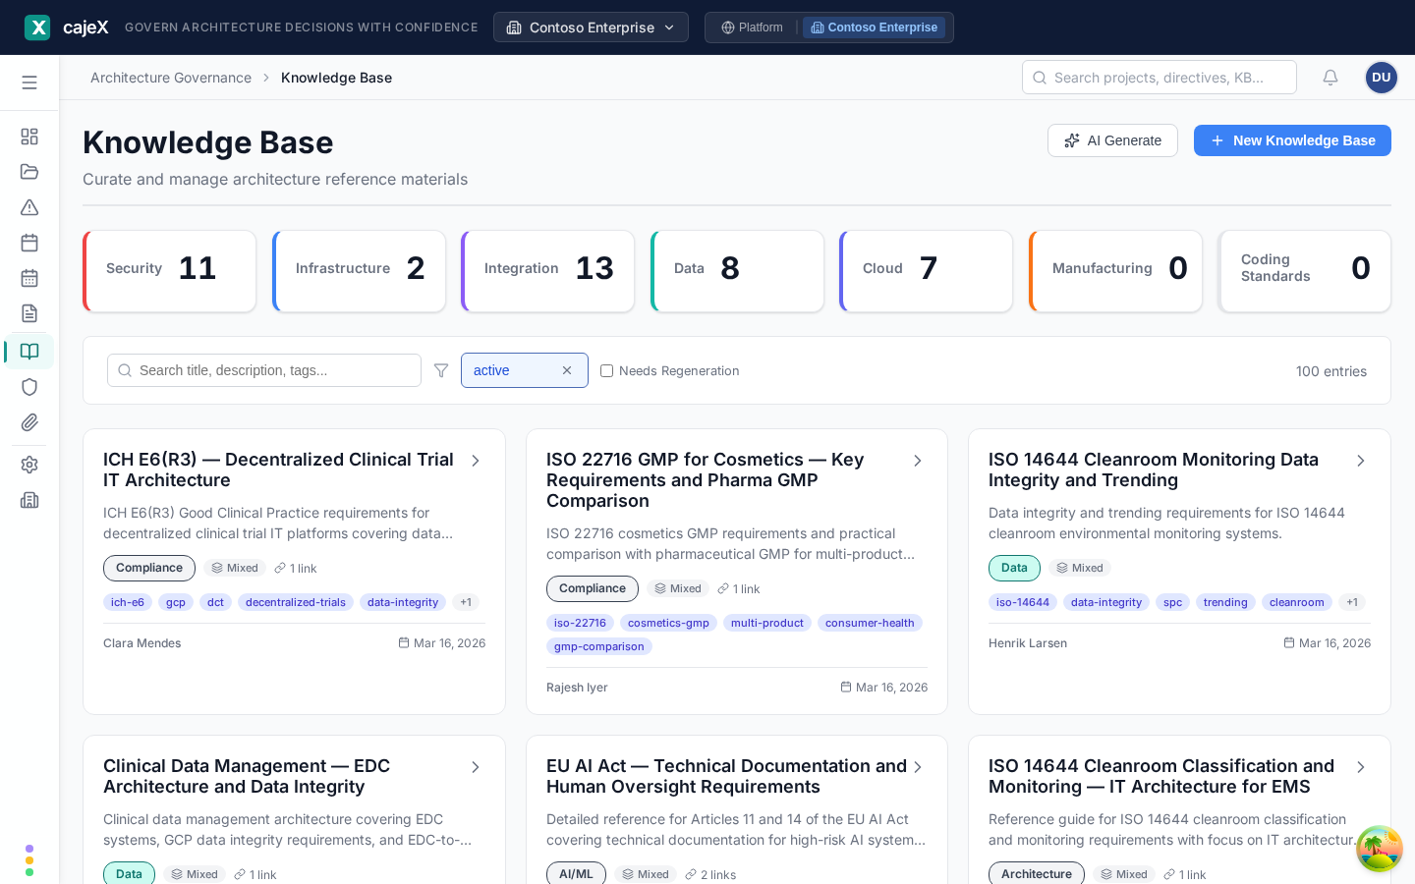Focus the global search projects field

[1160, 78]
